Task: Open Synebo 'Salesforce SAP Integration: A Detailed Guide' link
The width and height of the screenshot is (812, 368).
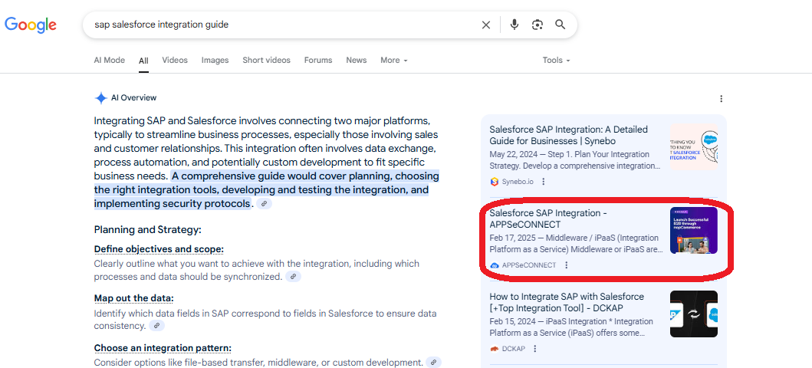Action: pyautogui.click(x=569, y=135)
